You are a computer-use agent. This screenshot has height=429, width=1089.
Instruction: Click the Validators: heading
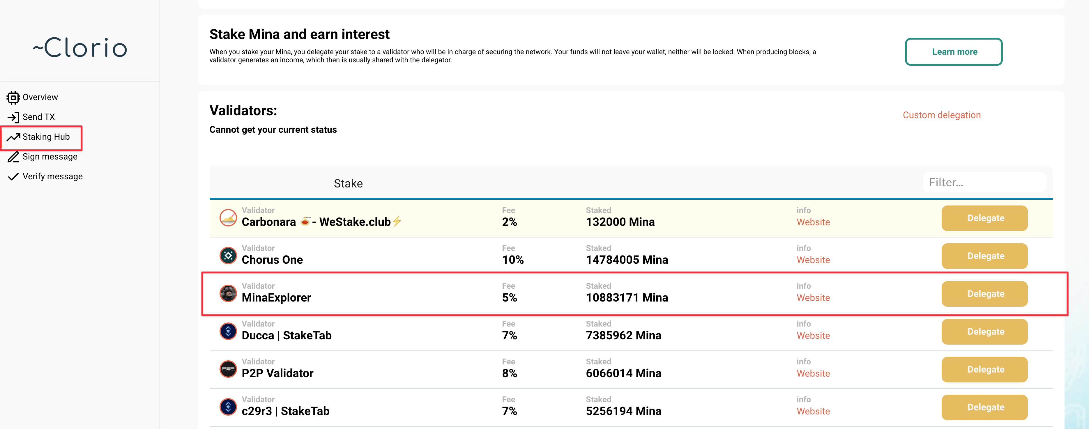[243, 110]
